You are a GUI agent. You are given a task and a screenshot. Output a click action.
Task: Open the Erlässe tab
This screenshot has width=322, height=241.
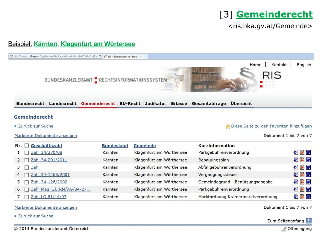(x=179, y=104)
